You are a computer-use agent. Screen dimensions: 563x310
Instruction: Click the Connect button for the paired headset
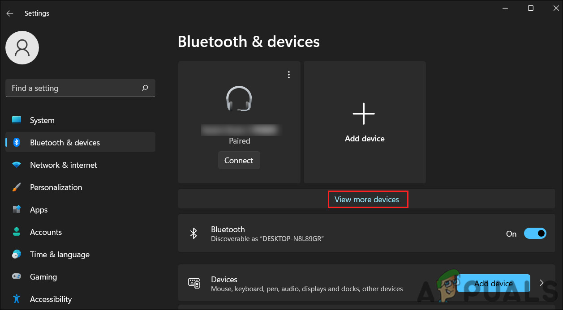coord(239,160)
